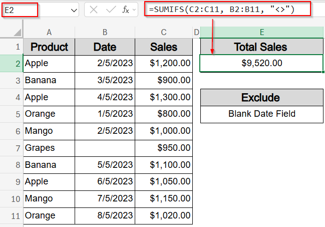Select row 11 header
This screenshot has height=227, width=325.
pyautogui.click(x=12, y=216)
